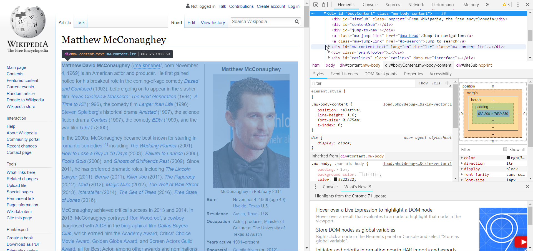The height and width of the screenshot is (251, 533).
Task: Switch to the Network tab
Action: (416, 5)
